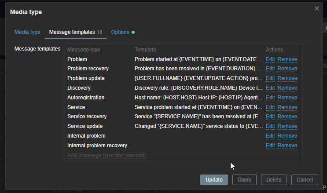Remove the Problem update template
327x193 pixels.
click(x=287, y=78)
